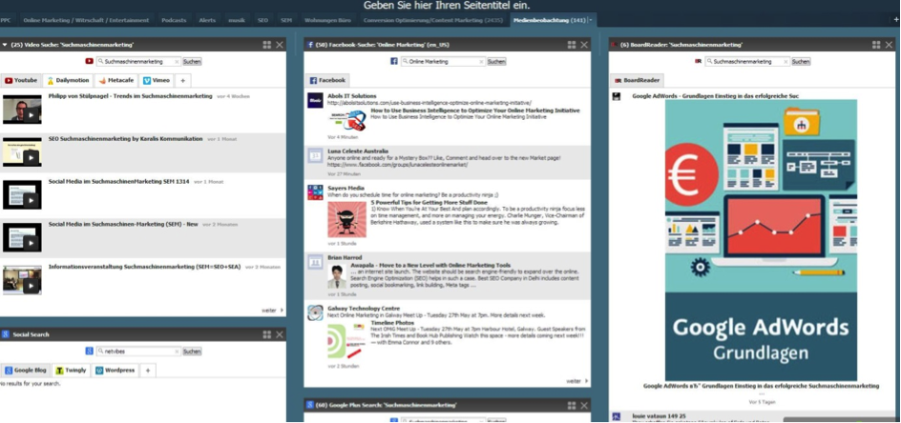Open the Medienbeobachtung tab dropdown arrow
Viewport: 901px width, 423px height.
click(x=591, y=21)
